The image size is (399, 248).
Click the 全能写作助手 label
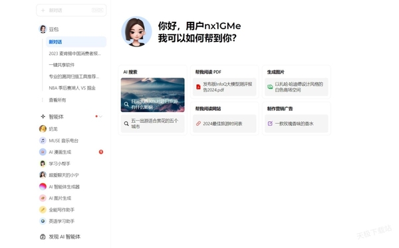[x=62, y=210]
